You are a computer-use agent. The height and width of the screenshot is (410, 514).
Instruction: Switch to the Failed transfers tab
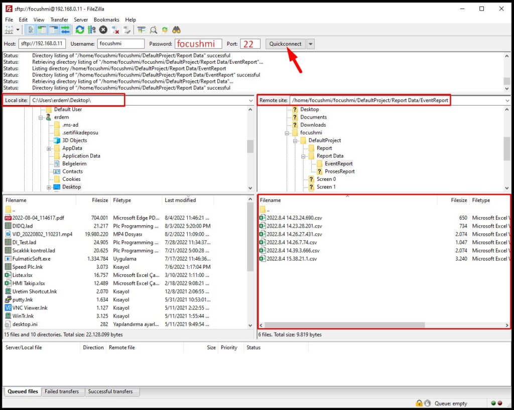pos(63,391)
